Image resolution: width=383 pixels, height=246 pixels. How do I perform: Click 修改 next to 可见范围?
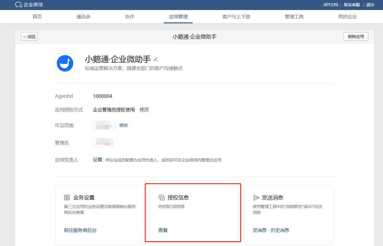[124, 126]
